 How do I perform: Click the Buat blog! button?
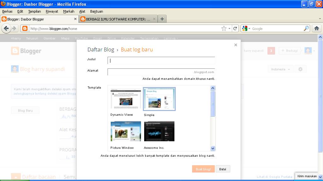(203, 169)
